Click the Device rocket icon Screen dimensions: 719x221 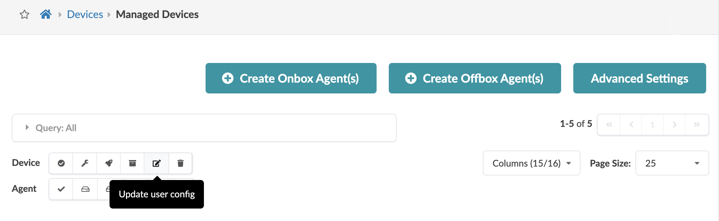tap(109, 163)
